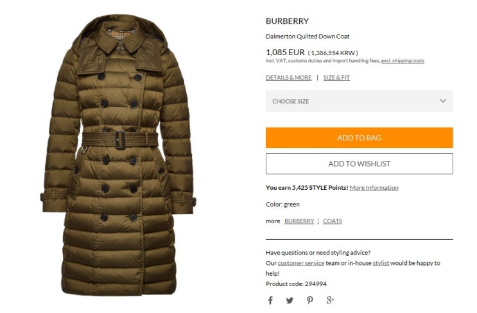Open the DETAILS & MORE section
This screenshot has width=477, height=313.
pos(288,78)
